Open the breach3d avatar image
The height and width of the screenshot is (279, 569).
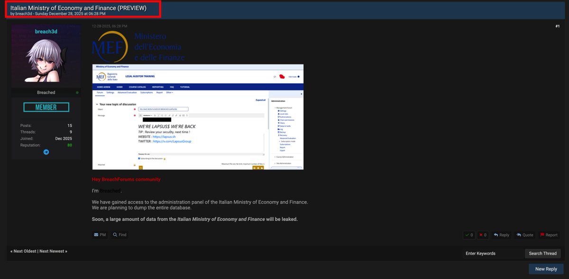[x=46, y=61]
